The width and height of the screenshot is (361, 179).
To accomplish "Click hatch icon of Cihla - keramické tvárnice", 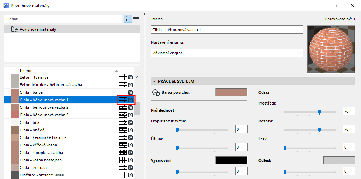I will coord(123,137).
